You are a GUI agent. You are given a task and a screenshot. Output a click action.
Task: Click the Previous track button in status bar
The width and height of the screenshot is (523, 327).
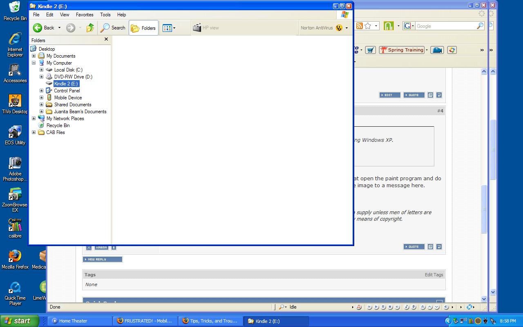[x=370, y=307]
